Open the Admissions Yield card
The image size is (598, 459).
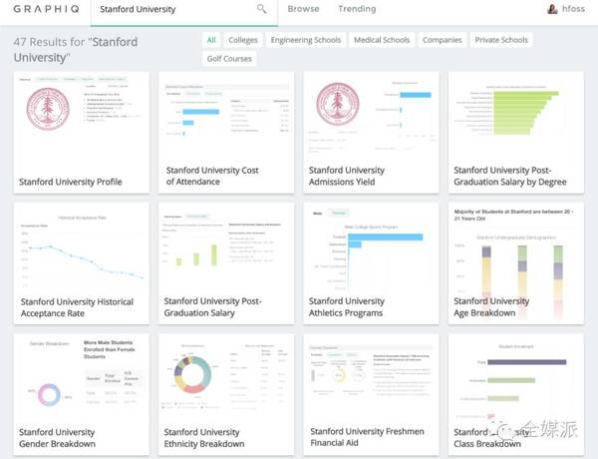pyautogui.click(x=371, y=132)
